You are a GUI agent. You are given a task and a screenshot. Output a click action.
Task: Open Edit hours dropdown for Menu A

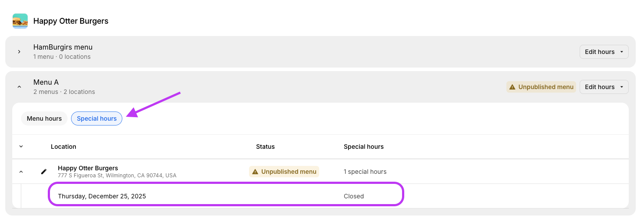pyautogui.click(x=604, y=87)
